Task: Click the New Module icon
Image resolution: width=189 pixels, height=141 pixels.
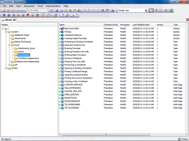Action: [4, 15]
